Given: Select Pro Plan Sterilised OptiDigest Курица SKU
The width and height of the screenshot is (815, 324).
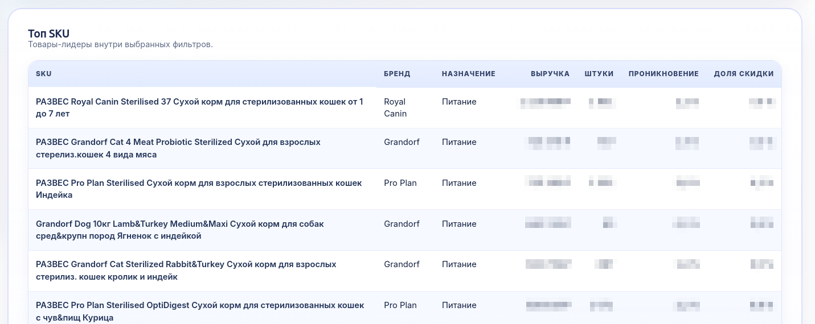Looking at the screenshot, I should [x=200, y=311].
